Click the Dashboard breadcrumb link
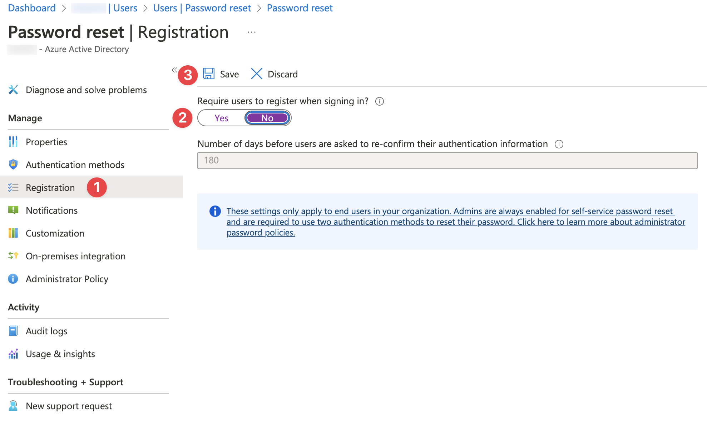This screenshot has height=421, width=707. point(32,8)
